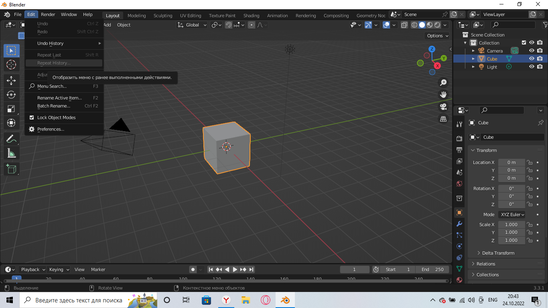Click the Options button in the viewport header
Viewport: 548px width, 308px height.
[436, 35]
